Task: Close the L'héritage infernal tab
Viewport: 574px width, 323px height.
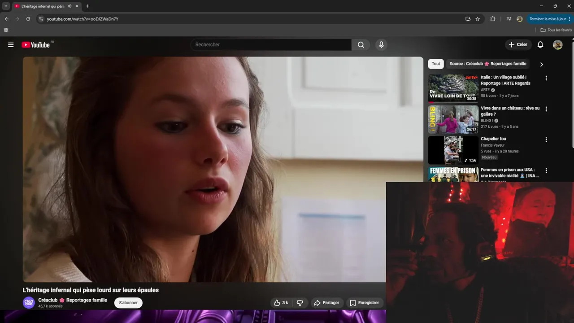Action: pos(77,6)
